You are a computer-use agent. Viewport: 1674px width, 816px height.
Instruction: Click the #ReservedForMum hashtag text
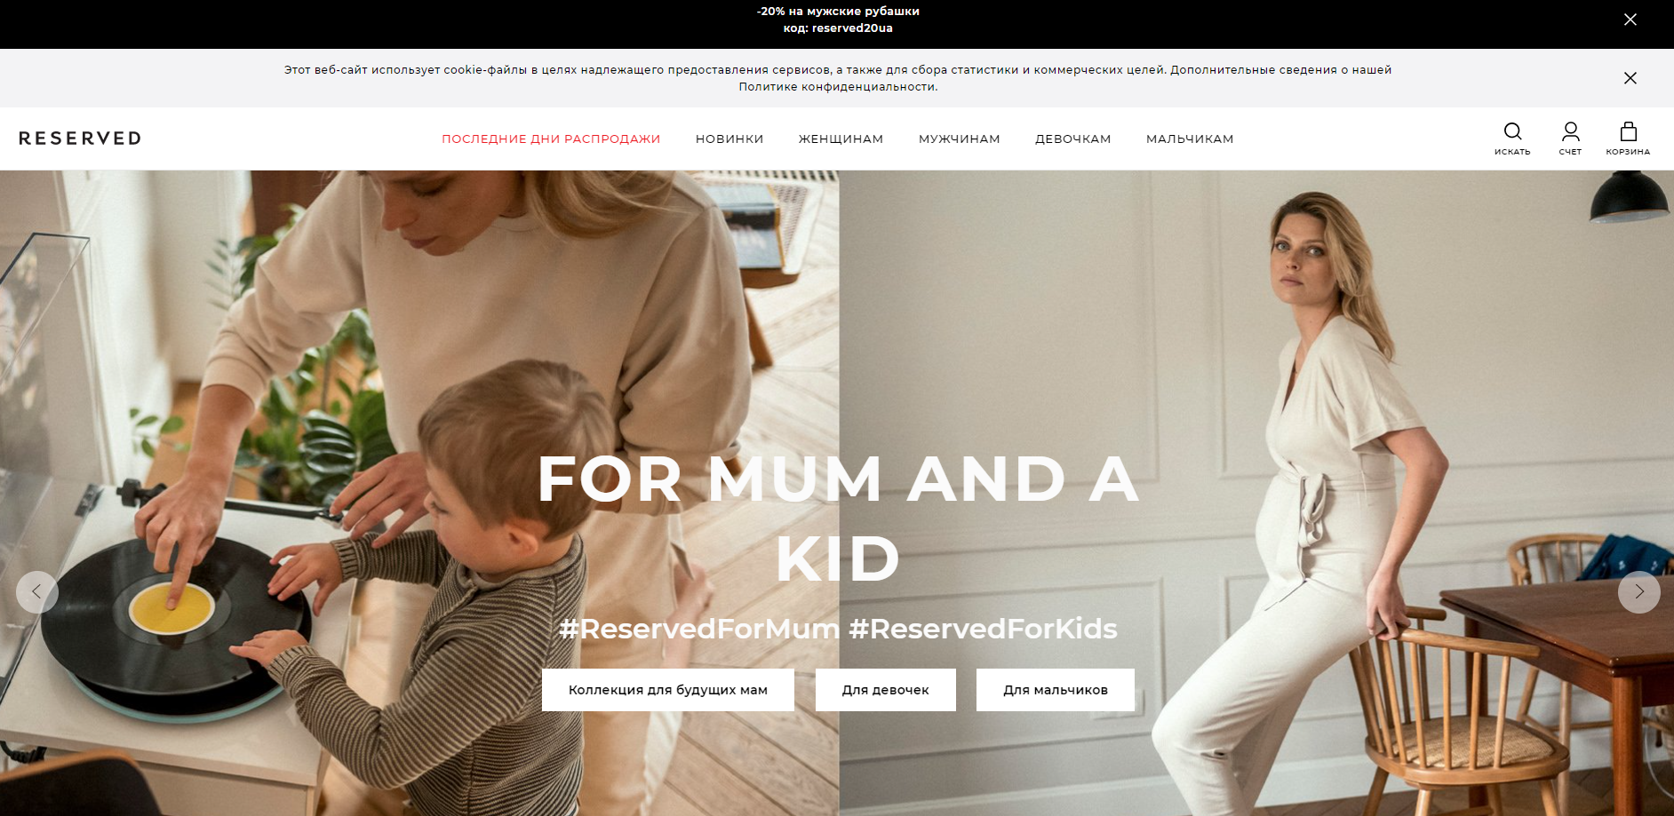click(x=699, y=629)
